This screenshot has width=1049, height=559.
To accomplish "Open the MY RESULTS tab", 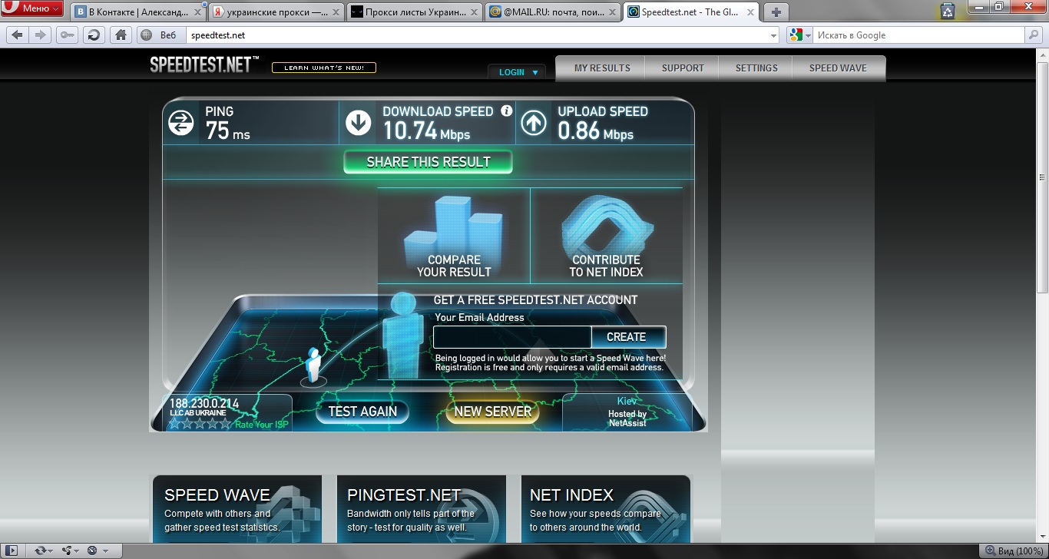I will click(x=602, y=68).
